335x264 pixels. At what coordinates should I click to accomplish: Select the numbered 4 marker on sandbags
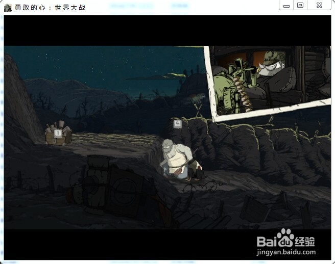177,123
